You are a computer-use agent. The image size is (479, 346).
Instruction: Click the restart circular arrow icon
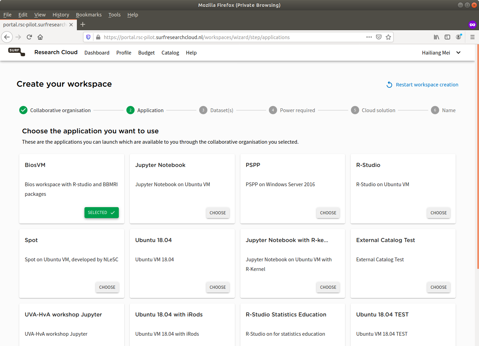(389, 85)
